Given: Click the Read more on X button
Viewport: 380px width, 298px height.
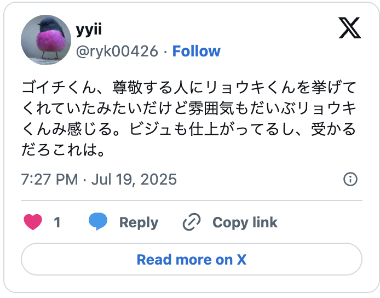Looking at the screenshot, I should tap(192, 260).
